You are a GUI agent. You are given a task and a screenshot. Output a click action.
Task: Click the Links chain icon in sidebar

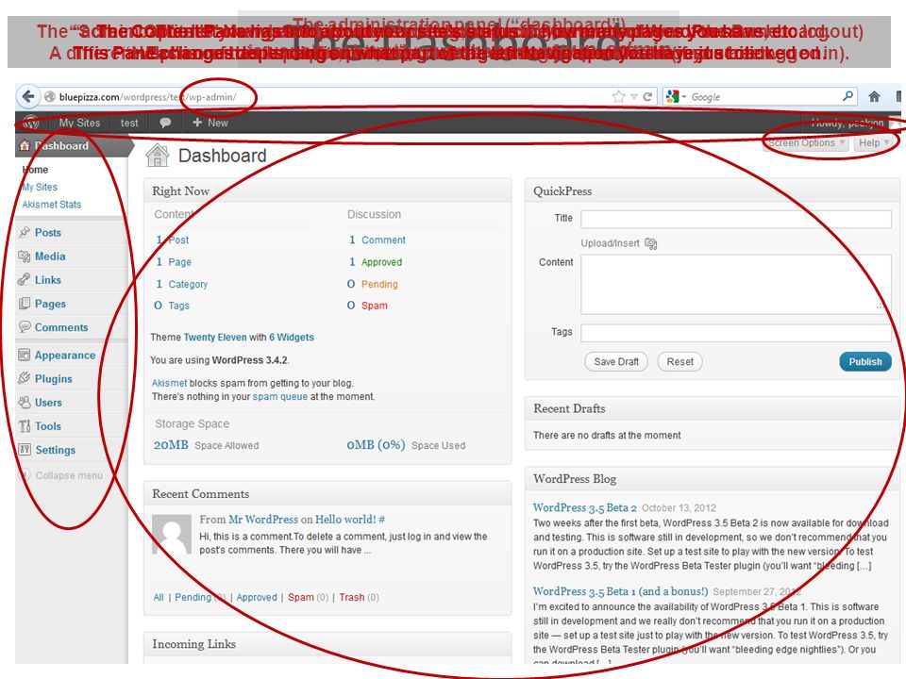(x=25, y=279)
